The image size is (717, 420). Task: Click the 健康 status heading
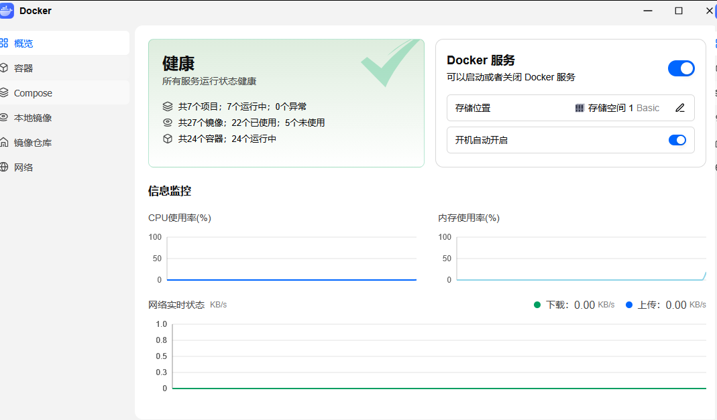[178, 64]
